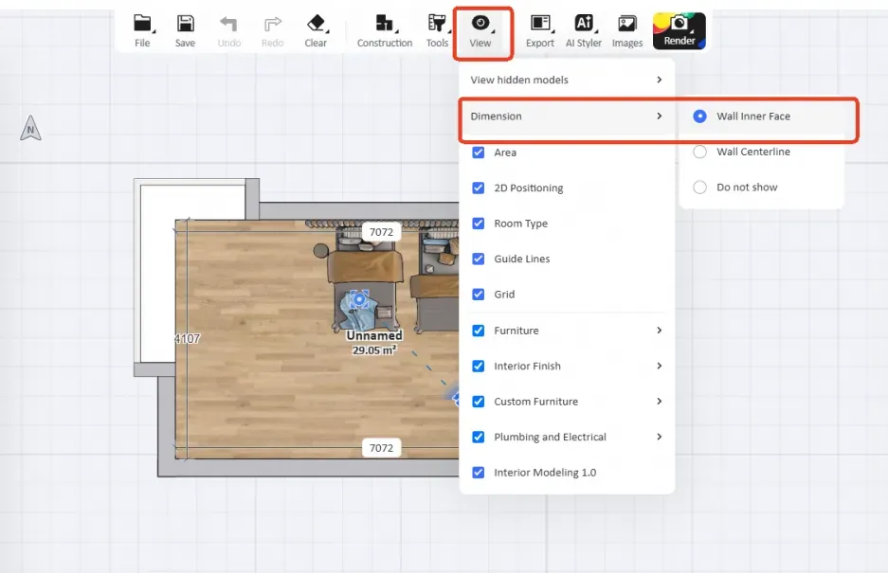Click the Export icon
The height and width of the screenshot is (573, 888).
(540, 25)
